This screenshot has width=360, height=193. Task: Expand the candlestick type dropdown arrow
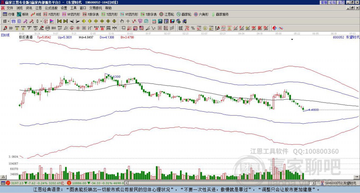pos(41,21)
